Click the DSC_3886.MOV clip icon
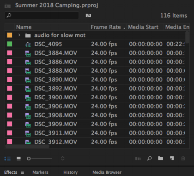Image resolution: width=194 pixels, height=176 pixels. coord(28,62)
